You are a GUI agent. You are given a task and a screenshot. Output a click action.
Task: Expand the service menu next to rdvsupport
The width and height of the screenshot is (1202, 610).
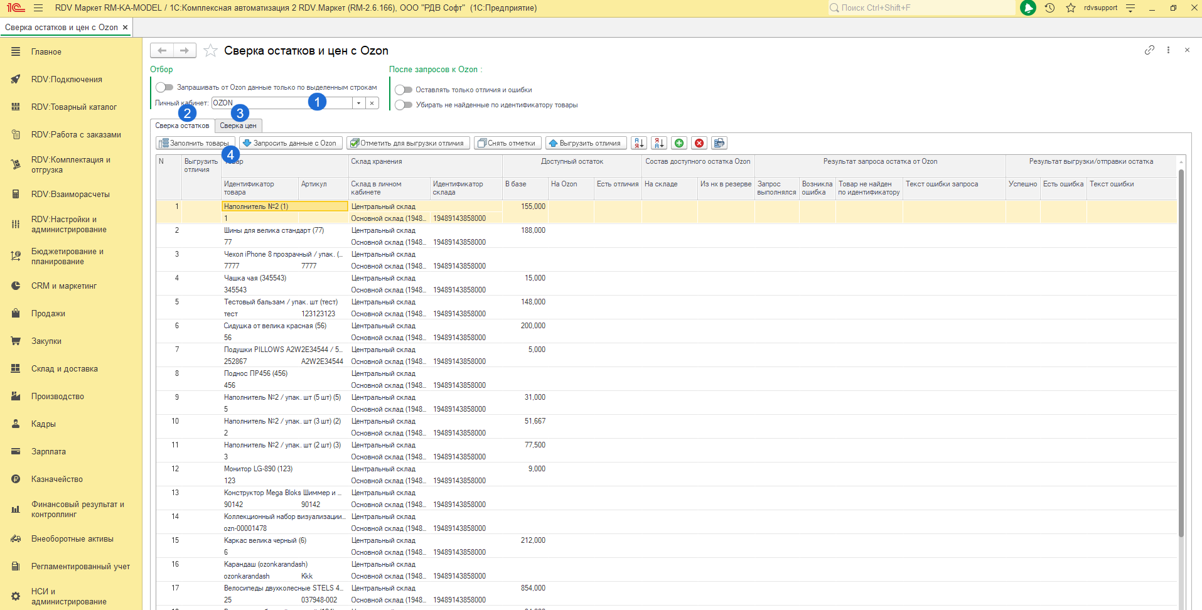1130,8
